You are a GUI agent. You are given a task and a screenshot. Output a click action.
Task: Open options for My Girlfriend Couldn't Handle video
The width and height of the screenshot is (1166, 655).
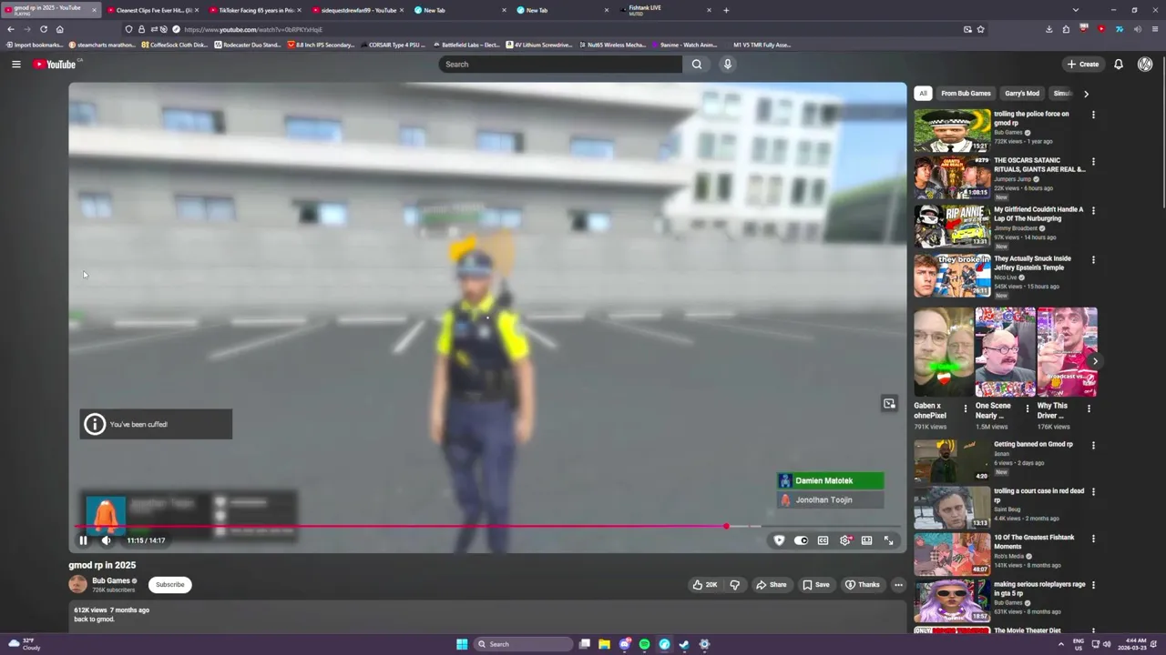pyautogui.click(x=1093, y=210)
